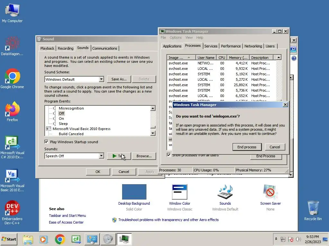Click OK in the Sound dialog
Screen dimensions: 329x246
tap(98, 172)
